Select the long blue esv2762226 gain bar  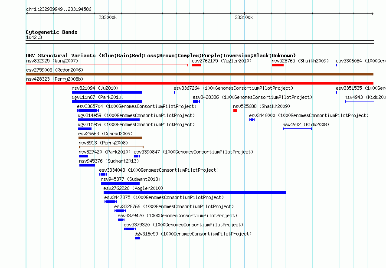coord(195,193)
